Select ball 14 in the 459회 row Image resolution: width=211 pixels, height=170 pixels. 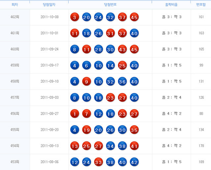[110, 65]
